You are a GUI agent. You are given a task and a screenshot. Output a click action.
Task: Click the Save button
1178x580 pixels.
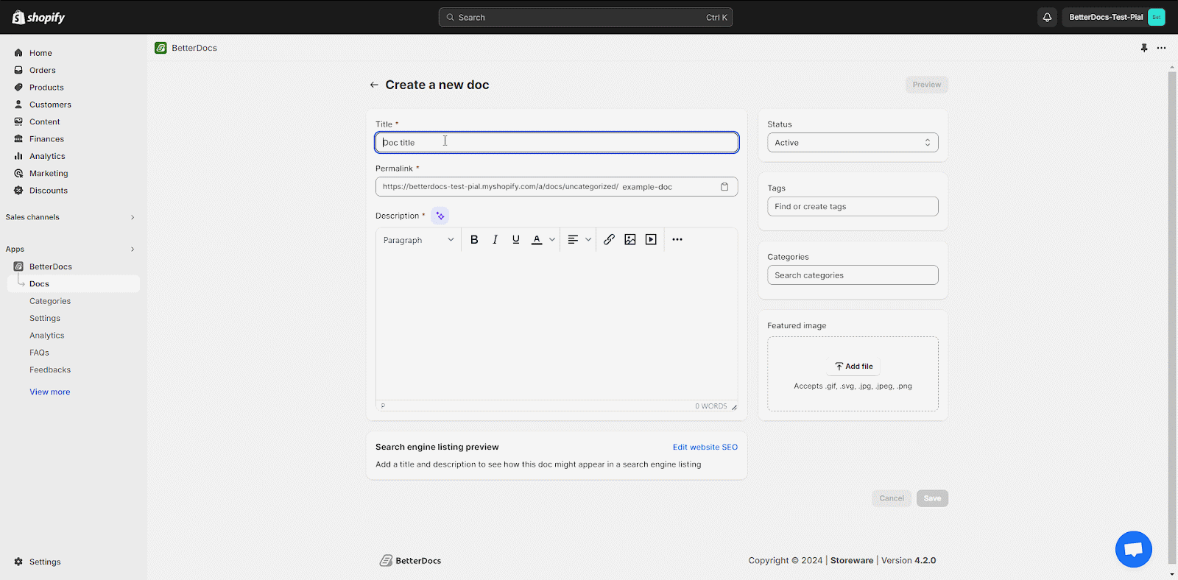tap(932, 498)
